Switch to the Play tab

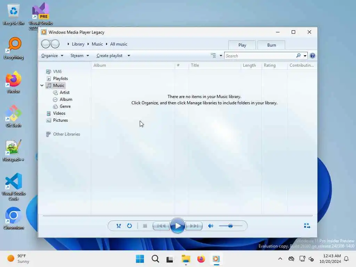pos(242,45)
